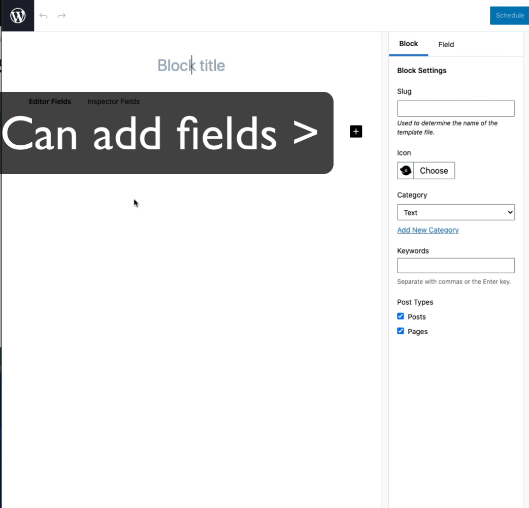Switch to the Block tab
The height and width of the screenshot is (508, 529).
point(408,44)
